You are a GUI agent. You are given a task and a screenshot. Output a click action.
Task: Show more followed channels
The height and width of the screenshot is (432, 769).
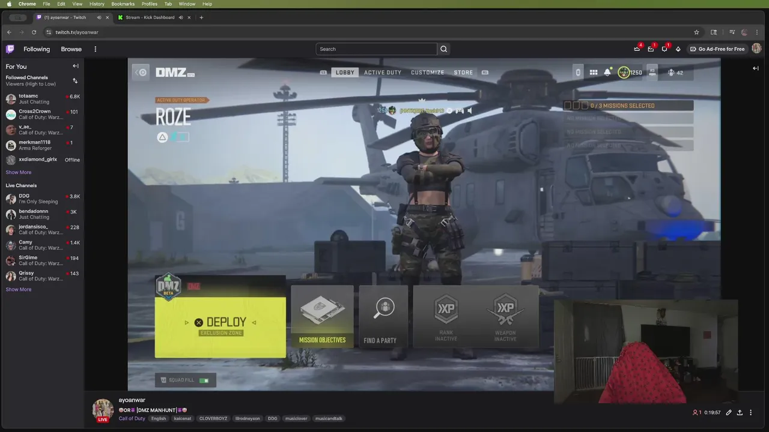pos(19,172)
